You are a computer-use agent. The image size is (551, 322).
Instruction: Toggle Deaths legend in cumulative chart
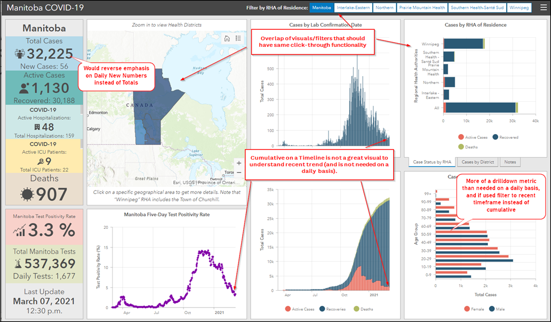[x=363, y=309]
